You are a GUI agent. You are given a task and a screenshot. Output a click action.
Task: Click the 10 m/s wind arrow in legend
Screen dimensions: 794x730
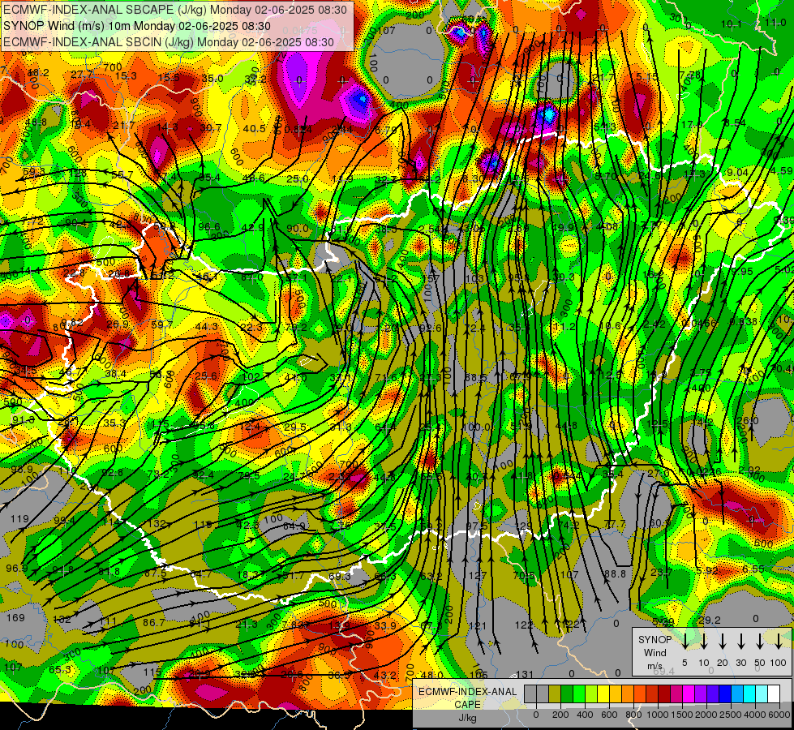pos(704,641)
